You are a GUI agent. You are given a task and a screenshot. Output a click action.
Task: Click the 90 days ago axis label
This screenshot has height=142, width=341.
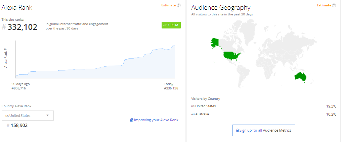coord(20,84)
